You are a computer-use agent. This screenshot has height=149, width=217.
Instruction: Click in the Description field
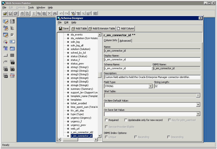coord(152,77)
